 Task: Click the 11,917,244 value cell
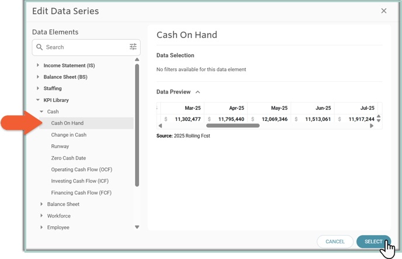(356, 119)
